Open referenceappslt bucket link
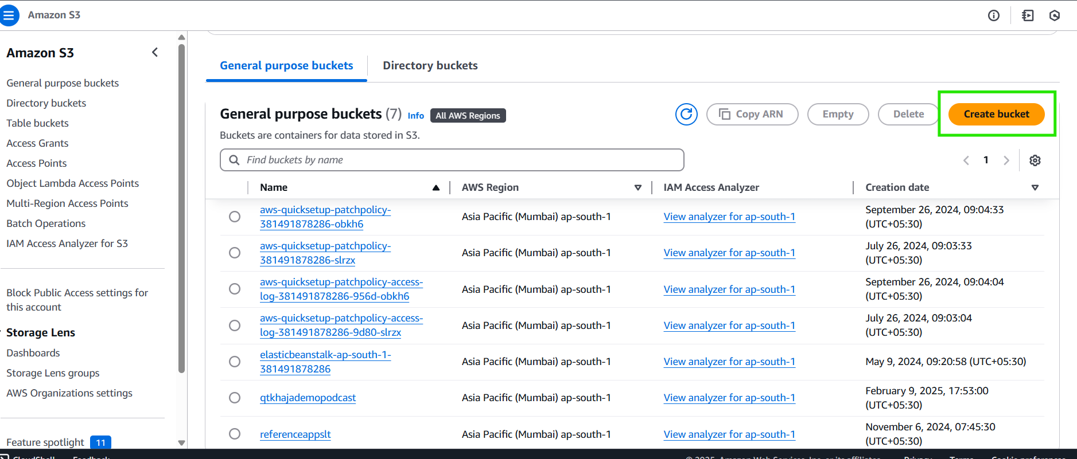1077x459 pixels. pos(296,434)
